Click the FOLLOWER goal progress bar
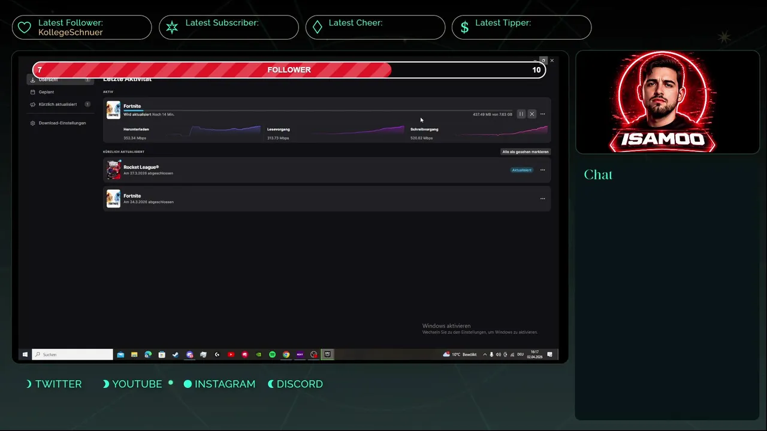The height and width of the screenshot is (431, 767). click(x=289, y=70)
